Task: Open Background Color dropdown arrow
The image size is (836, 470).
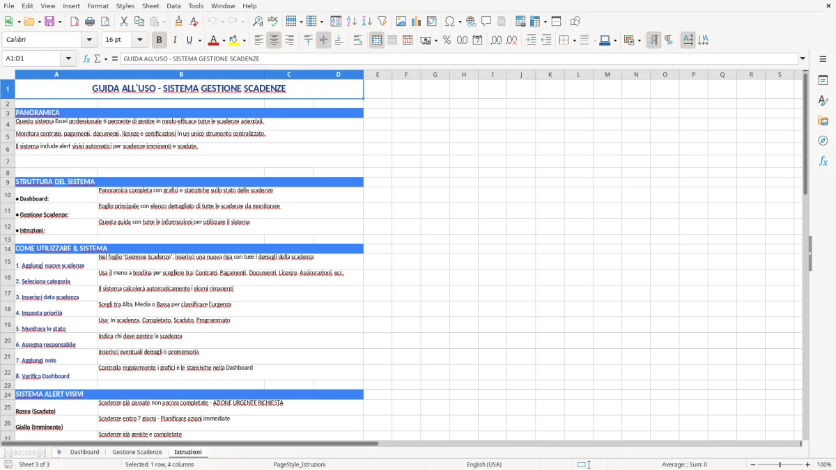Action: pos(244,40)
